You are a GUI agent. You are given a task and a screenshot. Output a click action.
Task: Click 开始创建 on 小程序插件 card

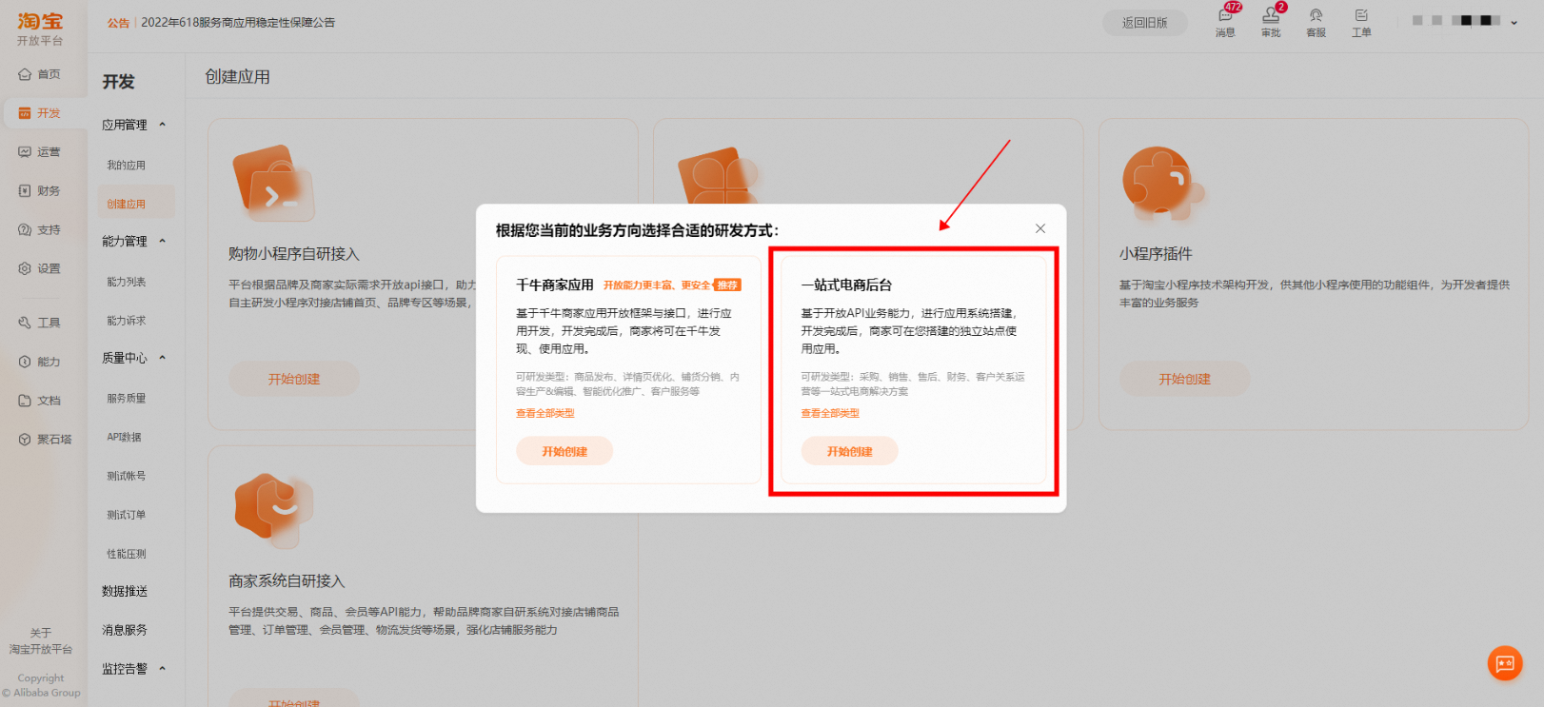pyautogui.click(x=1185, y=379)
